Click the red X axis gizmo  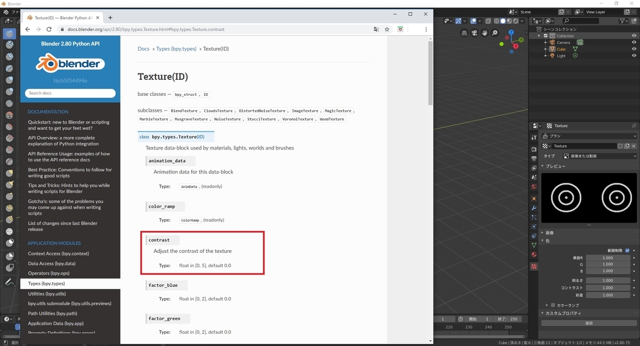click(x=516, y=46)
